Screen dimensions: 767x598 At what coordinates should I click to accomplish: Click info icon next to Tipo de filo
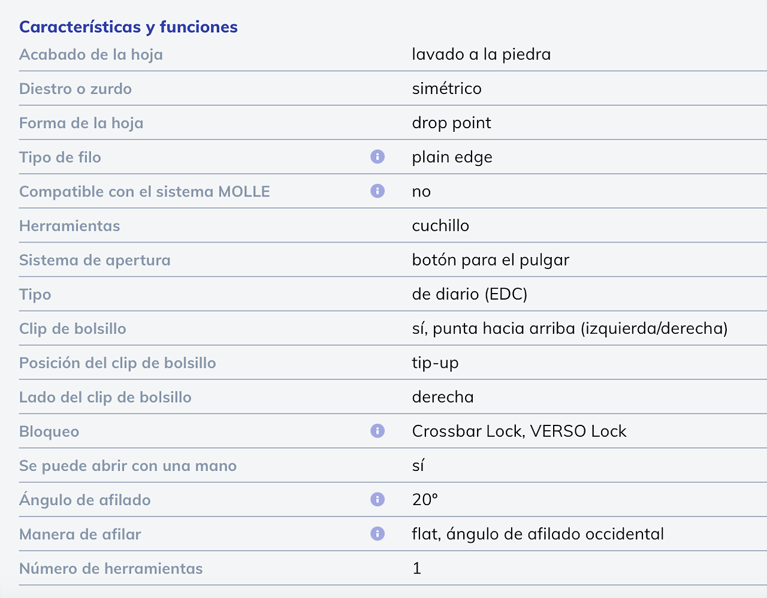(378, 156)
